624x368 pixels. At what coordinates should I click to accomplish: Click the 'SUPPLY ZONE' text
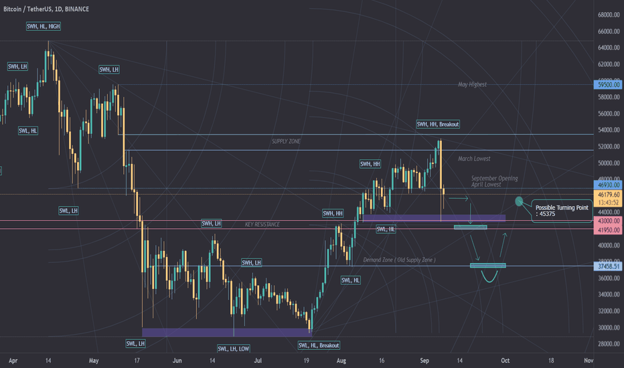[286, 141]
